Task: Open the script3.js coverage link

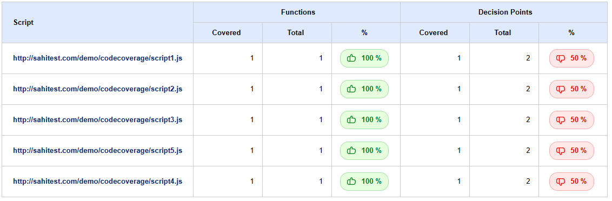Action: [x=97, y=120]
